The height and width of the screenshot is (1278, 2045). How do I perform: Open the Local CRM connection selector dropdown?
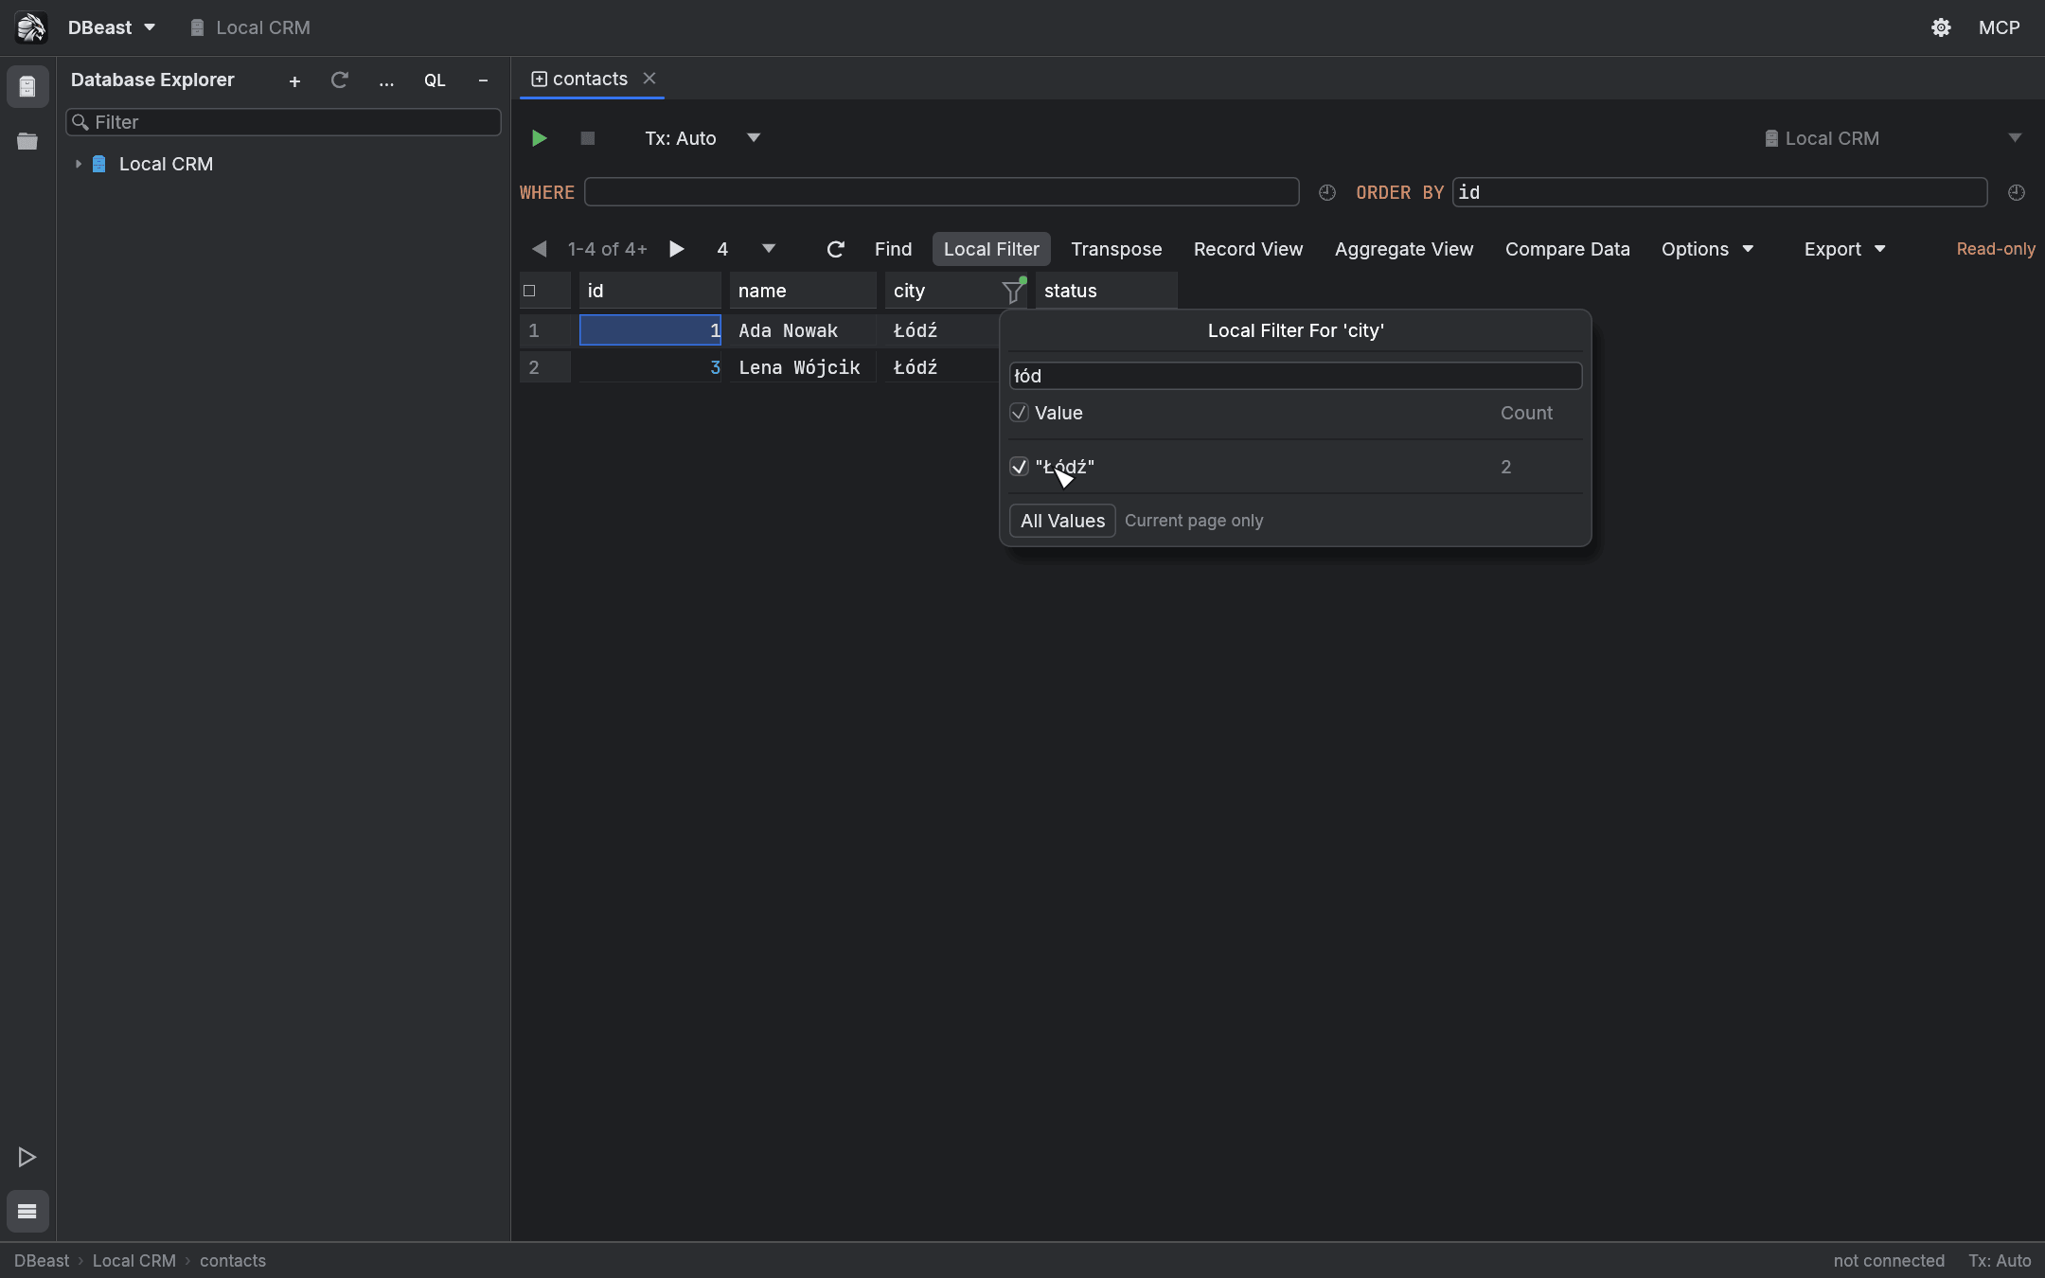[x=1893, y=138]
